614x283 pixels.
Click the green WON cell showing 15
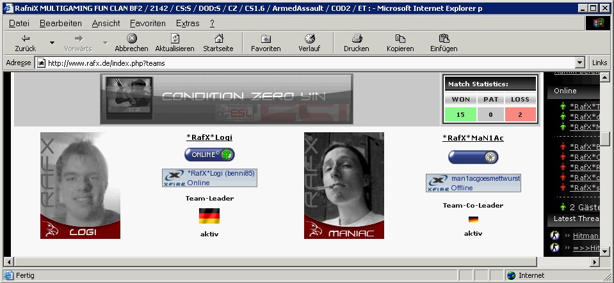click(460, 114)
